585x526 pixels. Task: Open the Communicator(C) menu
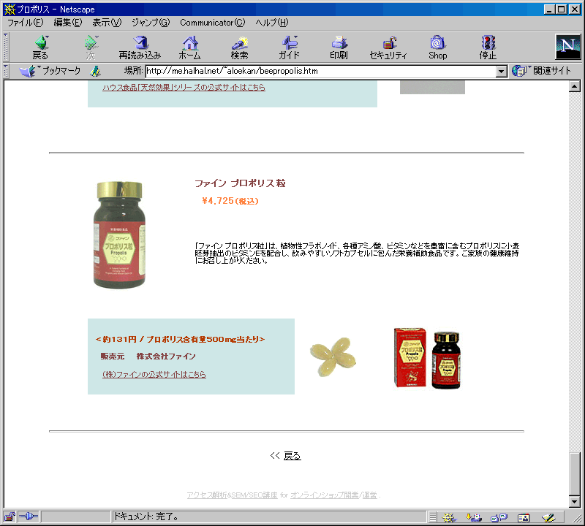[x=213, y=23]
